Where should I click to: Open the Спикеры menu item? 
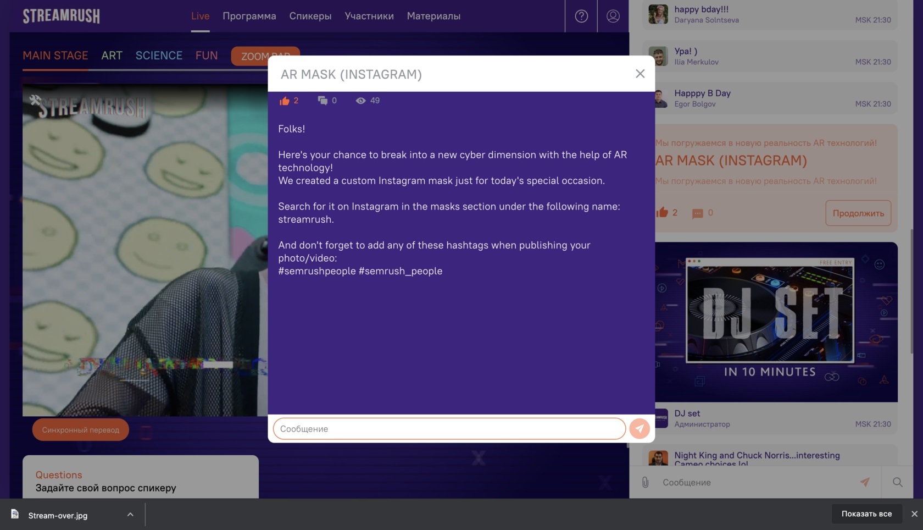click(310, 16)
